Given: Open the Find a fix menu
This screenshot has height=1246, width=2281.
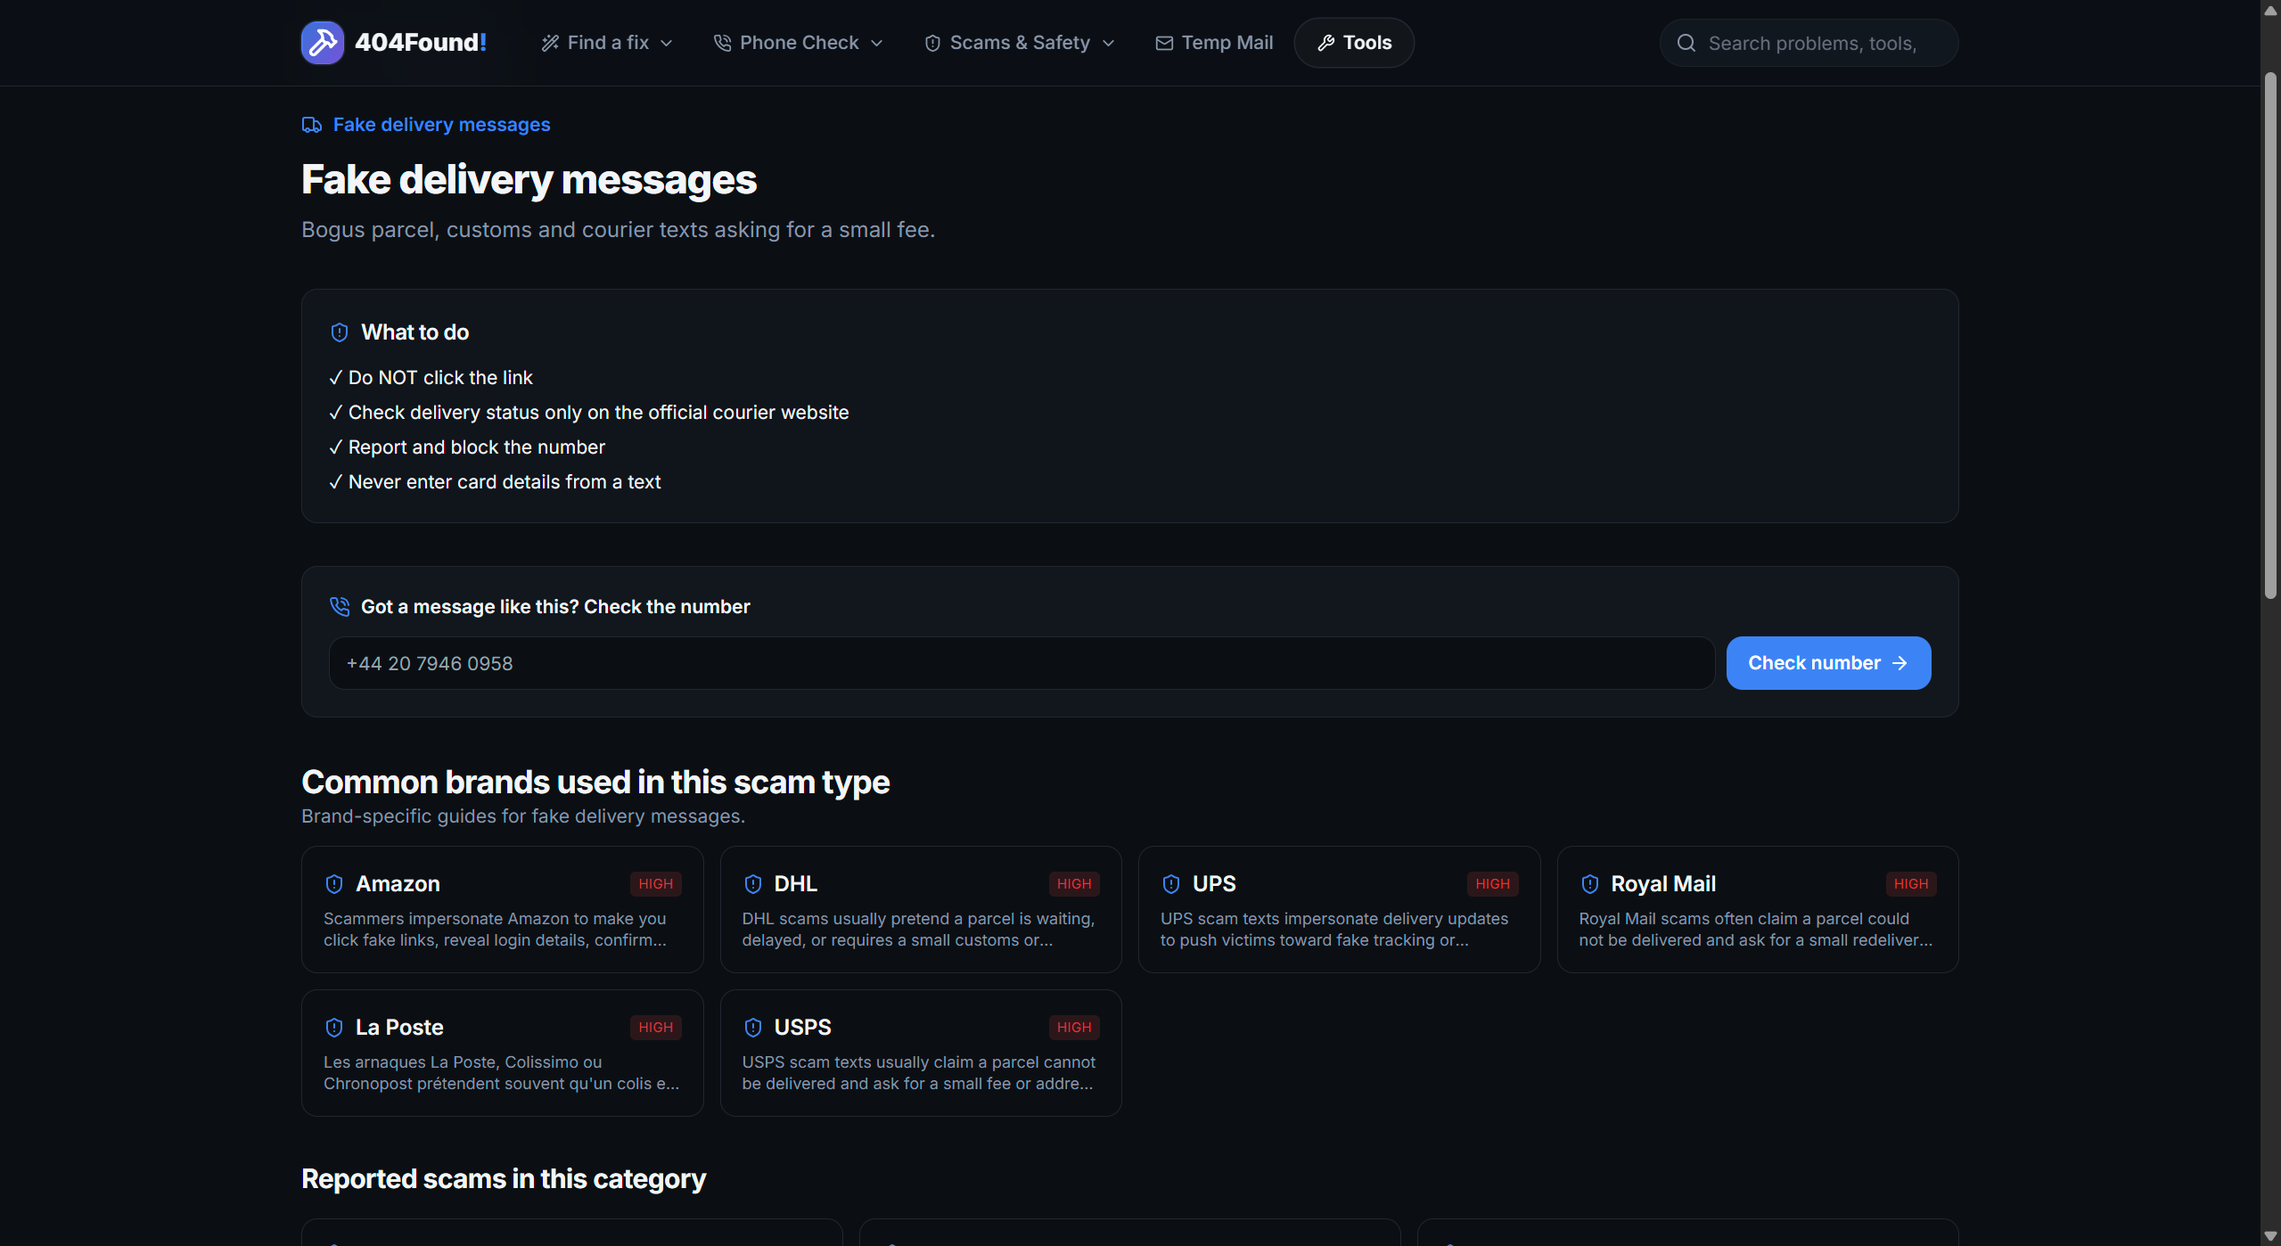Looking at the screenshot, I should pos(607,43).
